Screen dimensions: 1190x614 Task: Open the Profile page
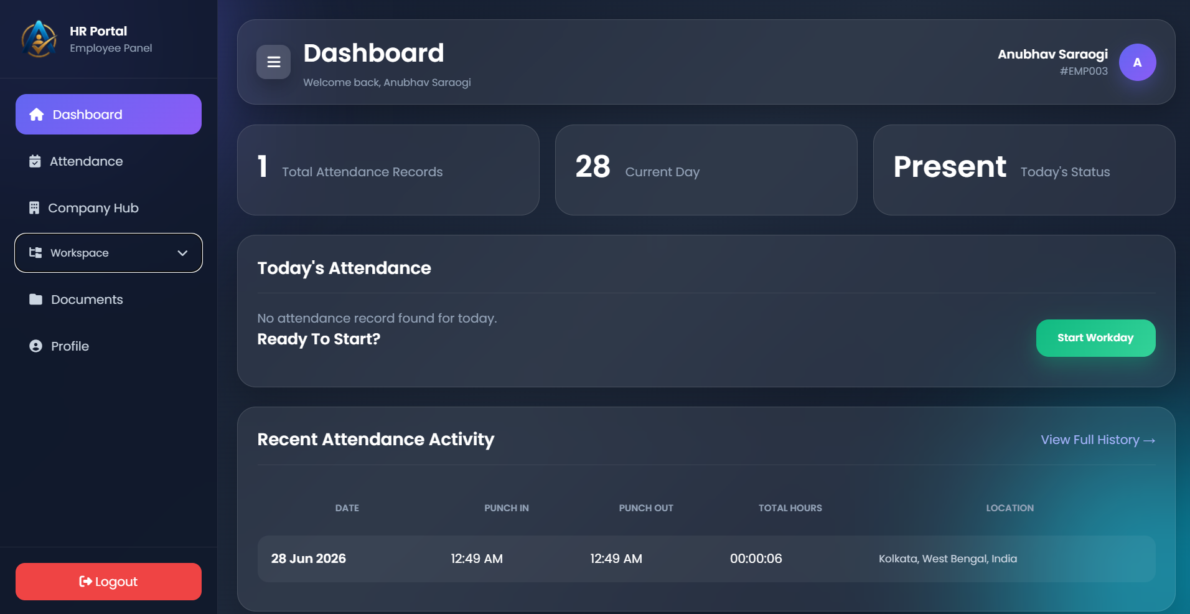(108, 346)
